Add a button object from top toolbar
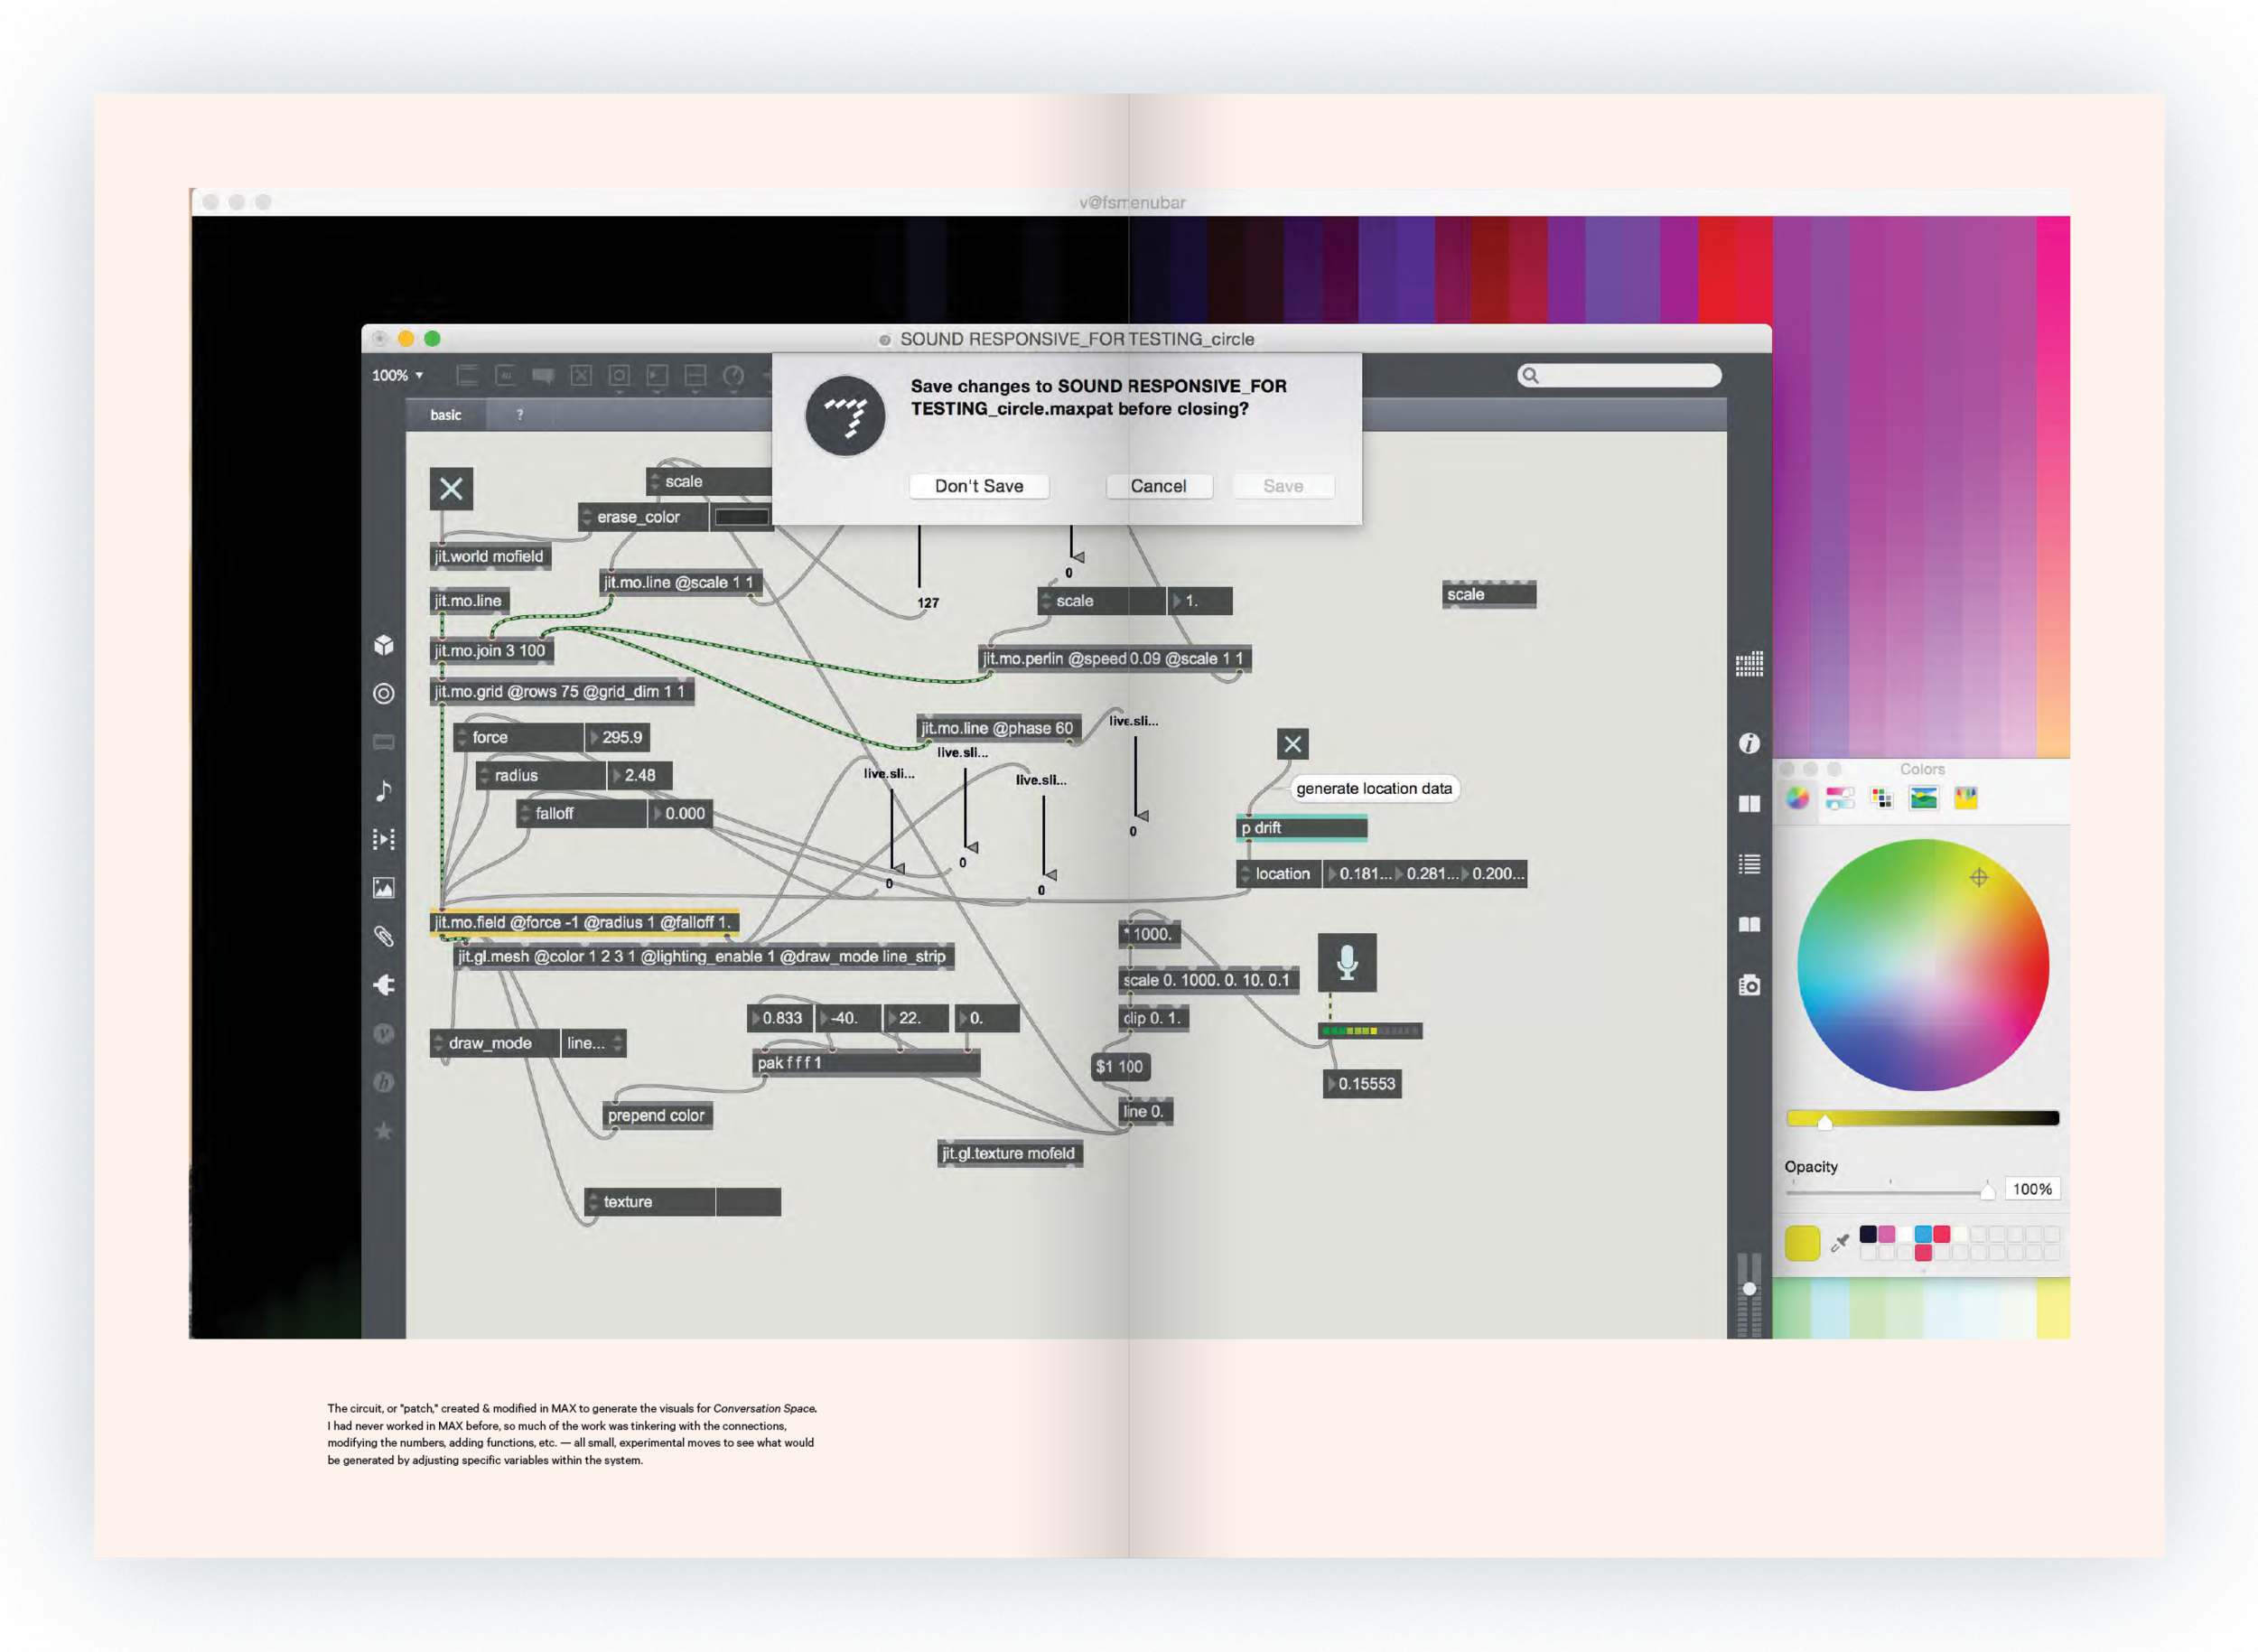The image size is (2258, 1652). coord(619,376)
